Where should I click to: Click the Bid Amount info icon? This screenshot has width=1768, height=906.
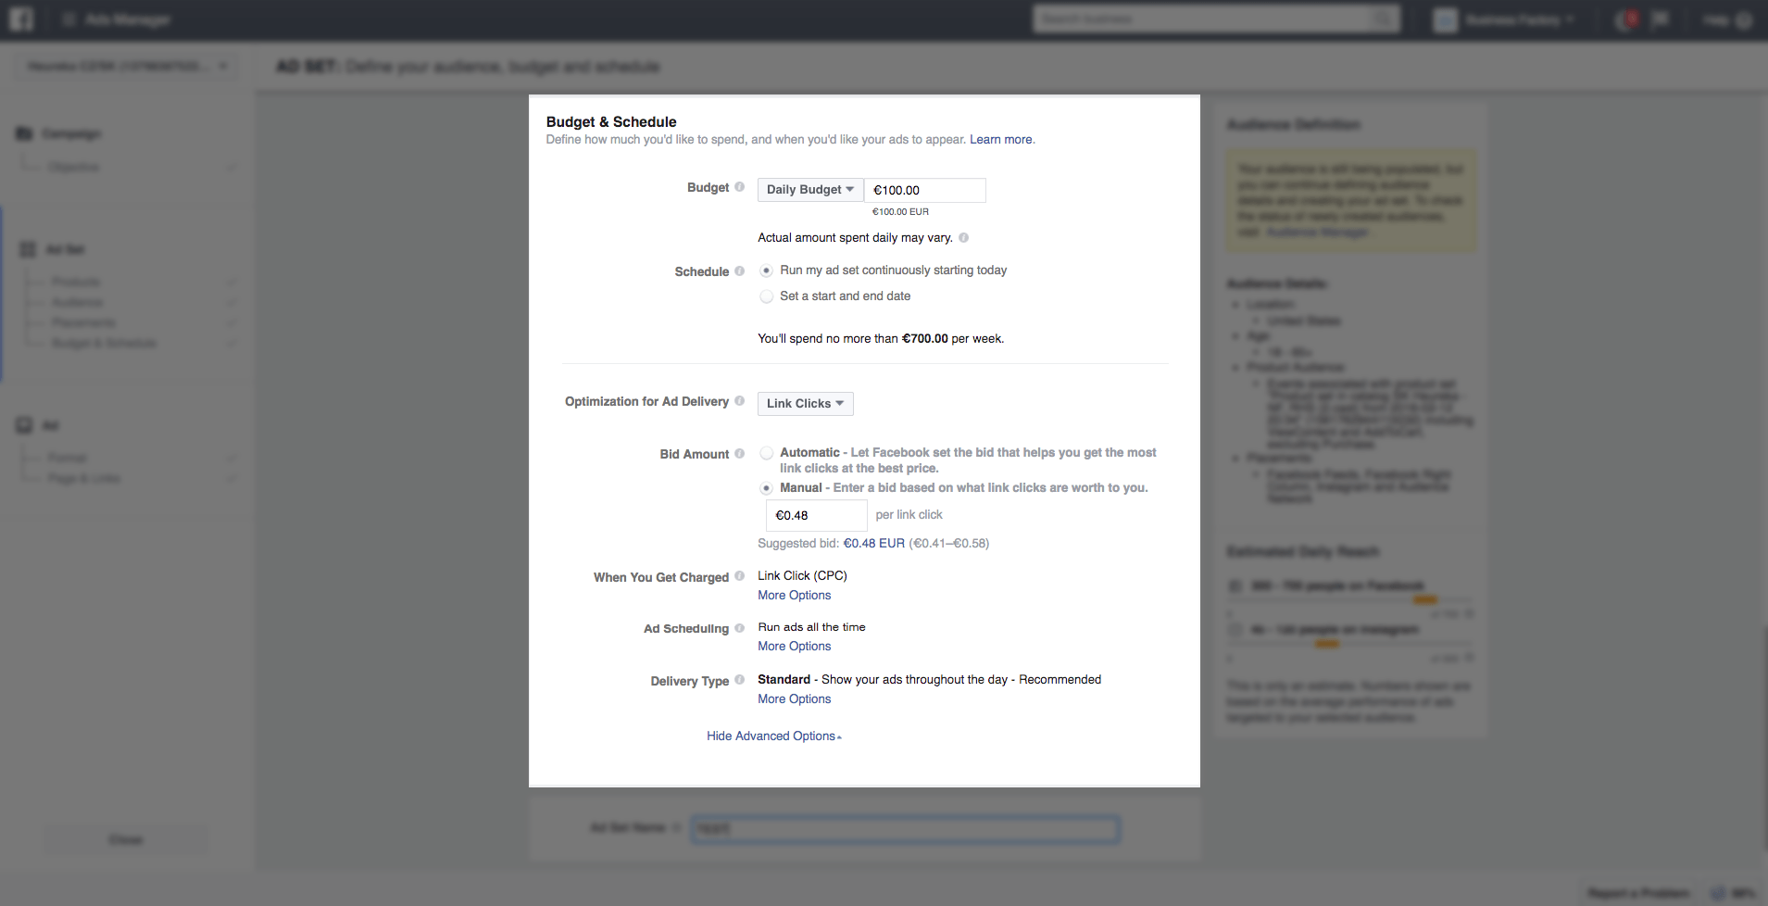click(739, 454)
